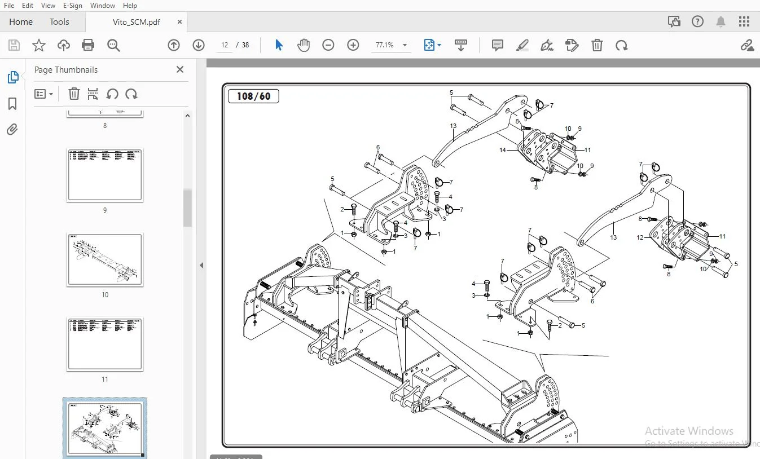The image size is (760, 459).
Task: View notifications bell
Action: click(721, 22)
